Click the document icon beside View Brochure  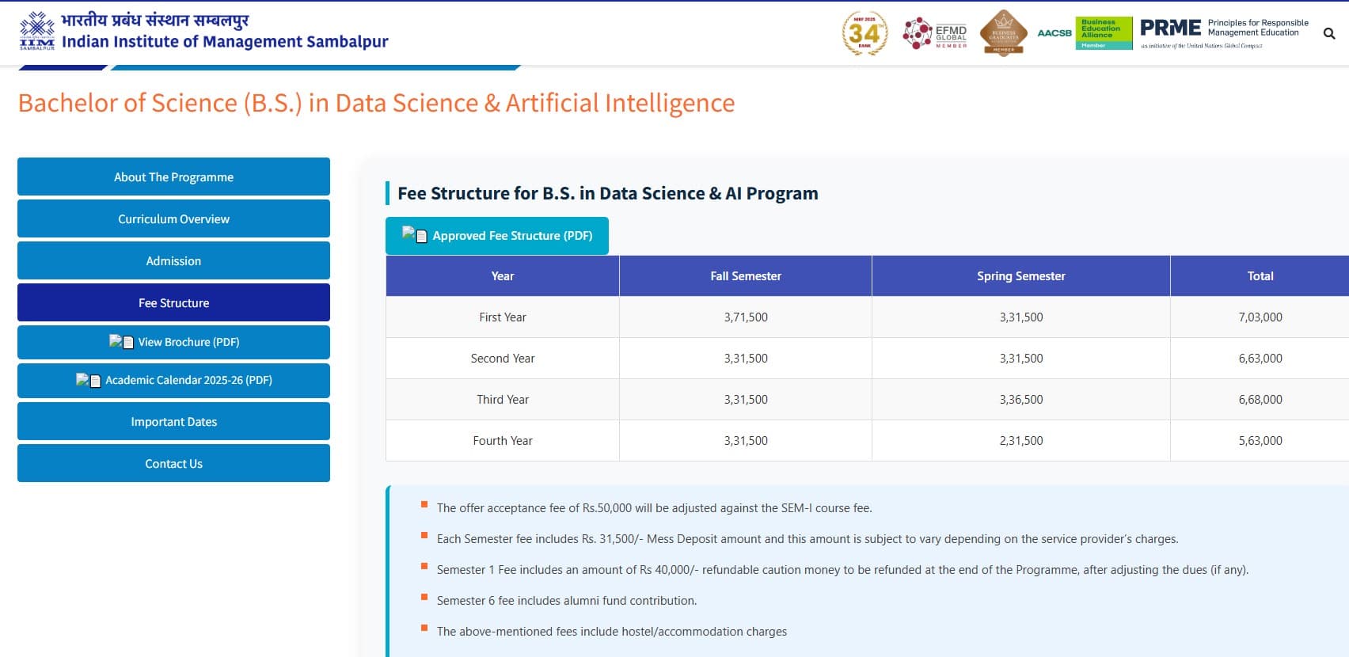[x=122, y=342]
